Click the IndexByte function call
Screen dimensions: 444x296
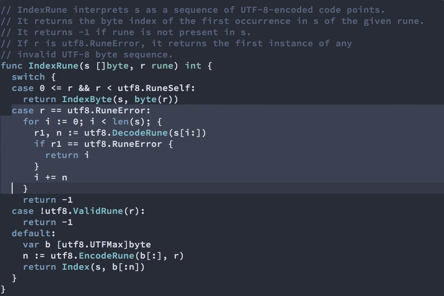pos(87,99)
